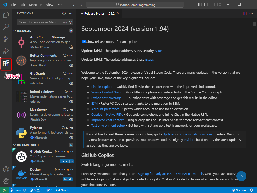Open the Search view in activity bar
Screen dimensions: 257x193
(x=6, y=27)
